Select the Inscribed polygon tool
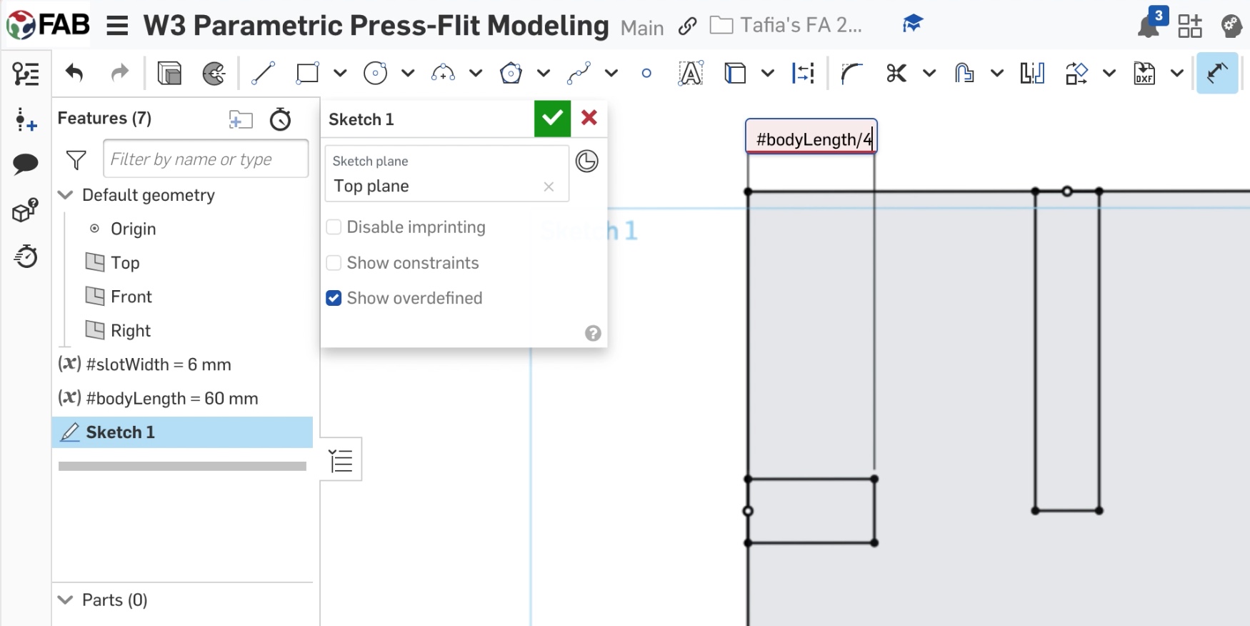 (x=511, y=73)
